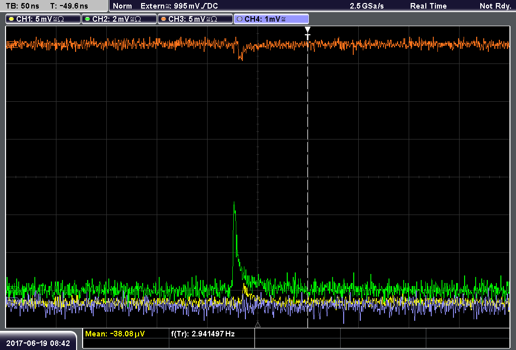Image resolution: width=516 pixels, height=350 pixels.
Task: Select the CH4 1 mV channel tab
Action: 271,19
